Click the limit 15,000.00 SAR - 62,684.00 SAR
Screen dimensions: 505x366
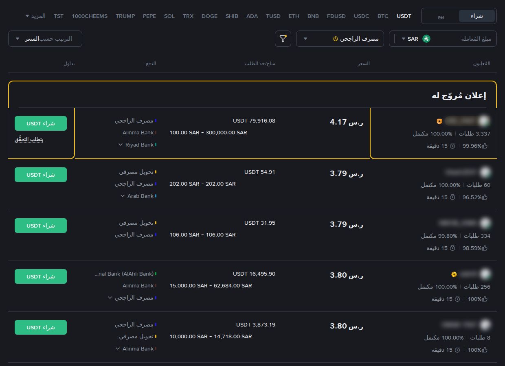(211, 286)
